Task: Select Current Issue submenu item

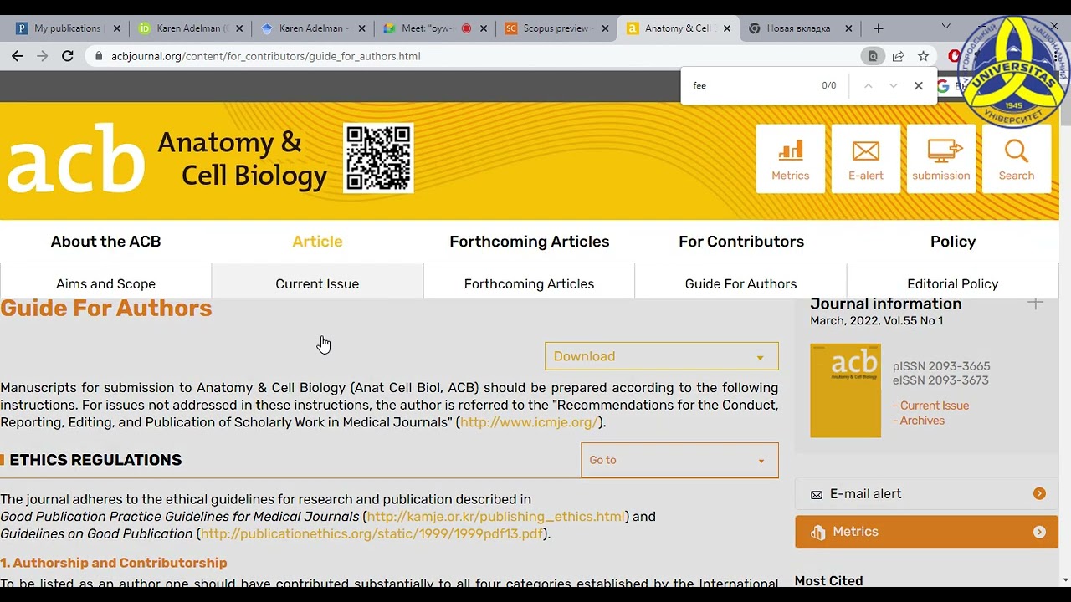Action: (317, 283)
